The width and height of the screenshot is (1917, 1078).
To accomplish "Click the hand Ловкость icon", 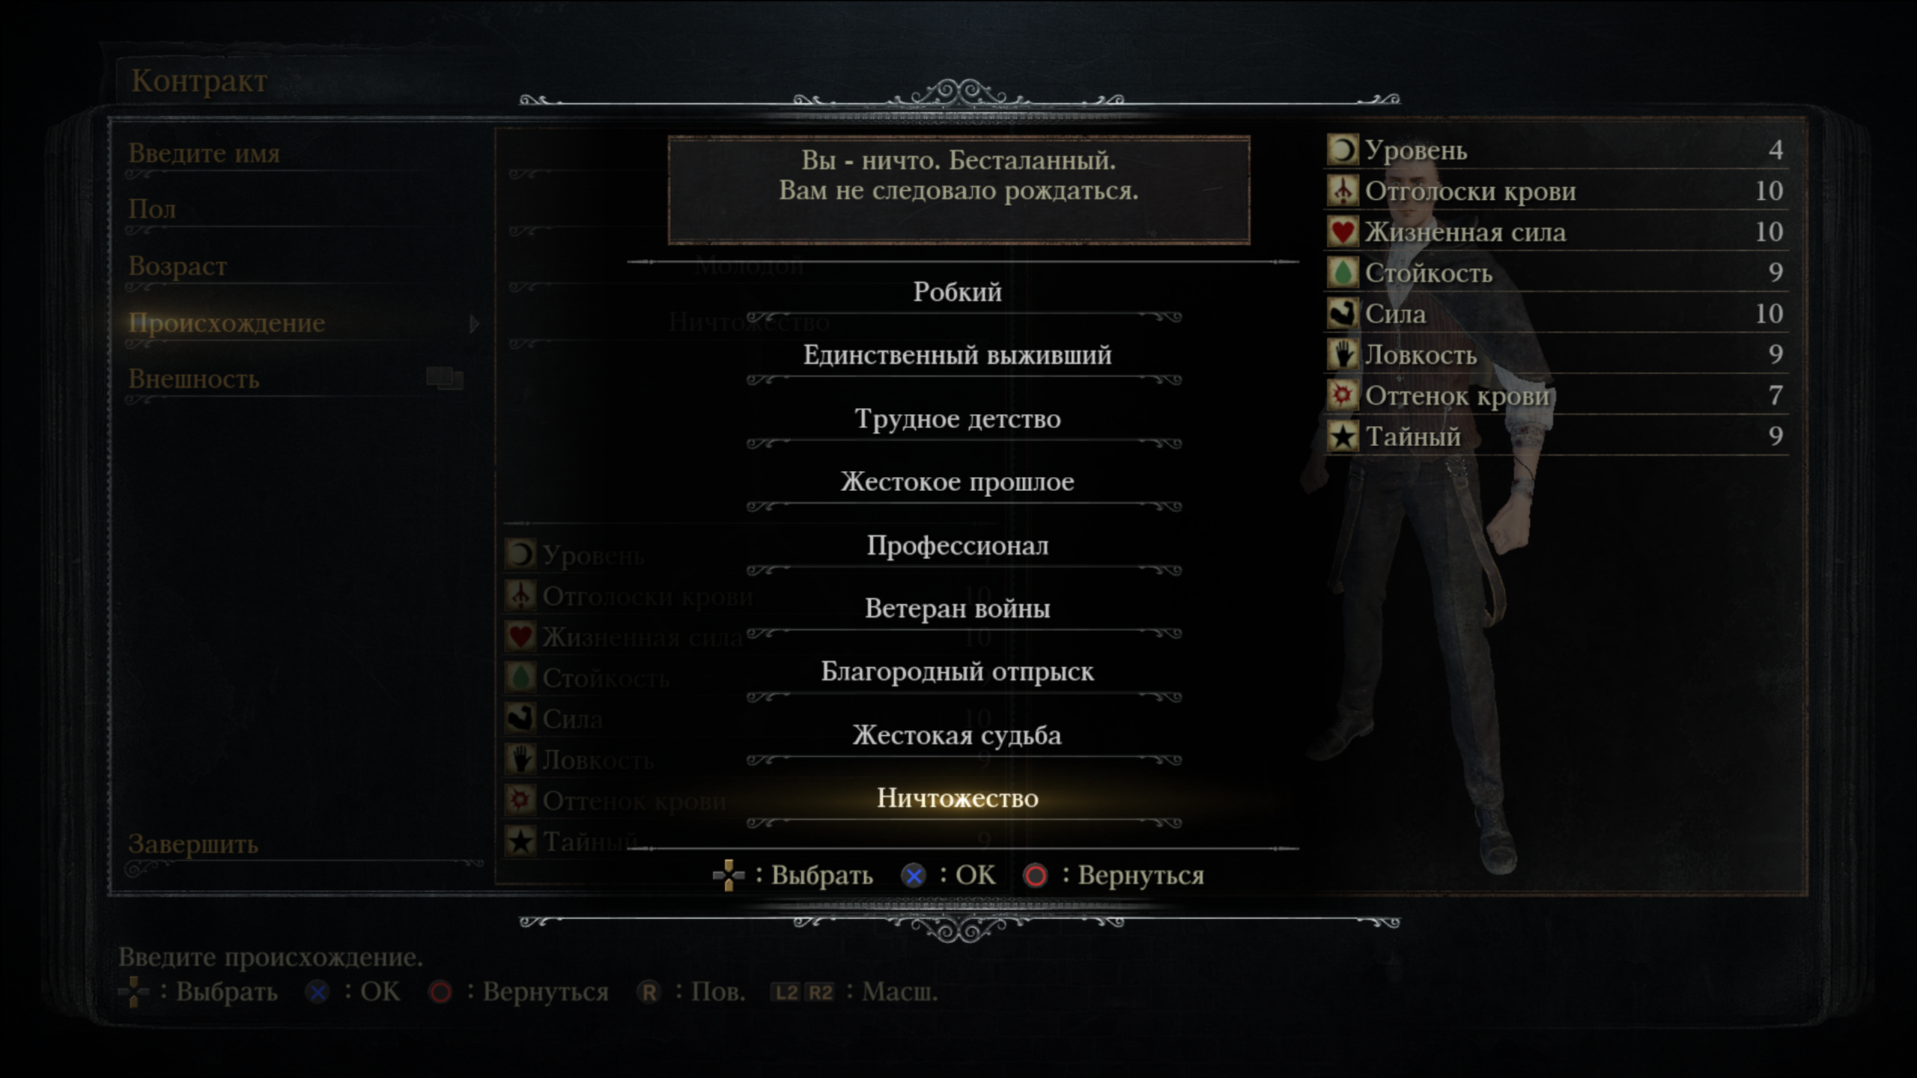I will point(1342,353).
